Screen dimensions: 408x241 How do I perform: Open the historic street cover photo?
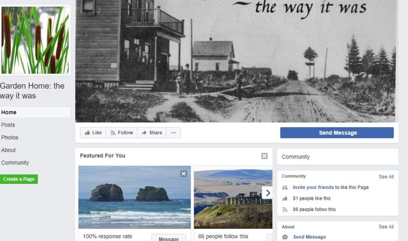click(237, 61)
